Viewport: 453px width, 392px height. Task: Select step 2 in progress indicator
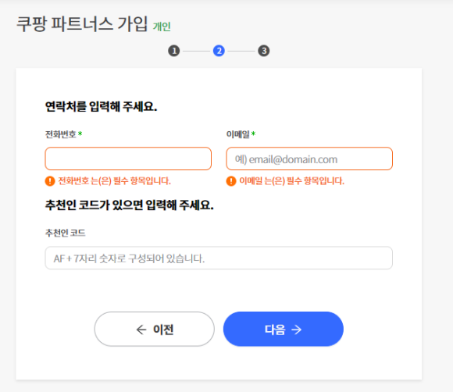tap(219, 51)
